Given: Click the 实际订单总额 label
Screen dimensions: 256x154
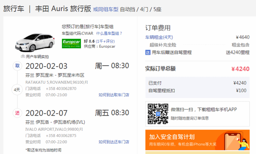Looking at the screenshot, I should coord(160,69).
